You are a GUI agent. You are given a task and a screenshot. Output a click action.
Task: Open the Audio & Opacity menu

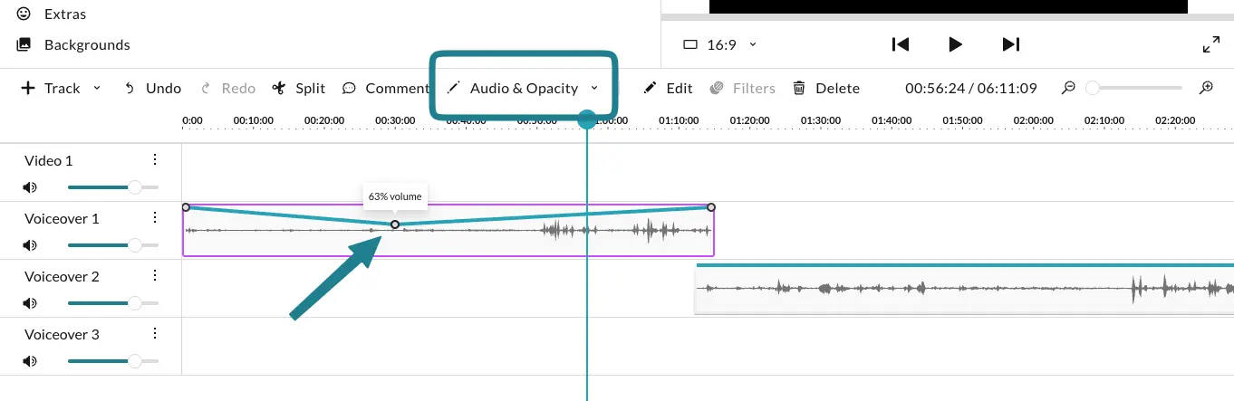coord(524,88)
